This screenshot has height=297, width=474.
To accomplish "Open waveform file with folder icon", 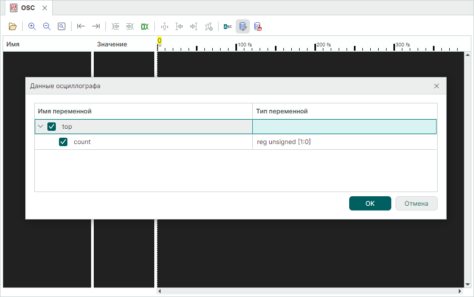I will pos(13,26).
